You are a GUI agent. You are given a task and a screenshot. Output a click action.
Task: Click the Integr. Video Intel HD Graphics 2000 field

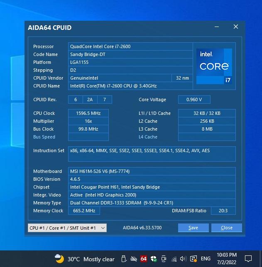pyautogui.click(x=152, y=195)
